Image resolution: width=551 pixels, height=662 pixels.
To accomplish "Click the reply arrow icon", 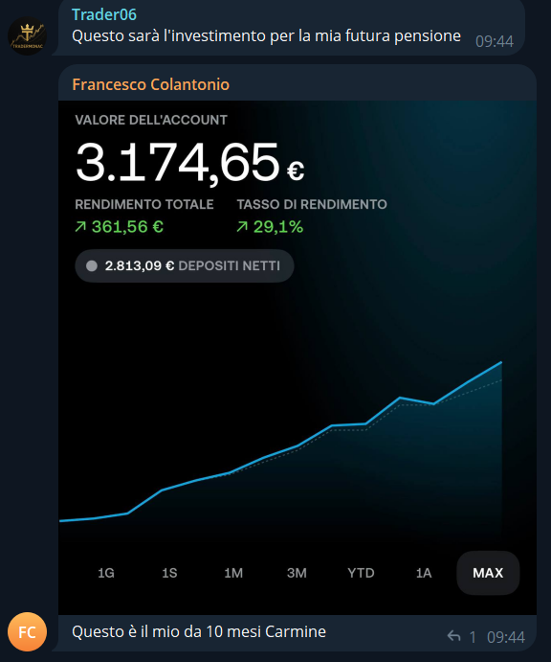I will point(453,636).
